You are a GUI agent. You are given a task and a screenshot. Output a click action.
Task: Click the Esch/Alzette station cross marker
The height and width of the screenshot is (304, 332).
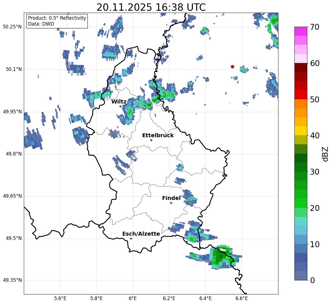pyautogui.click(x=131, y=238)
